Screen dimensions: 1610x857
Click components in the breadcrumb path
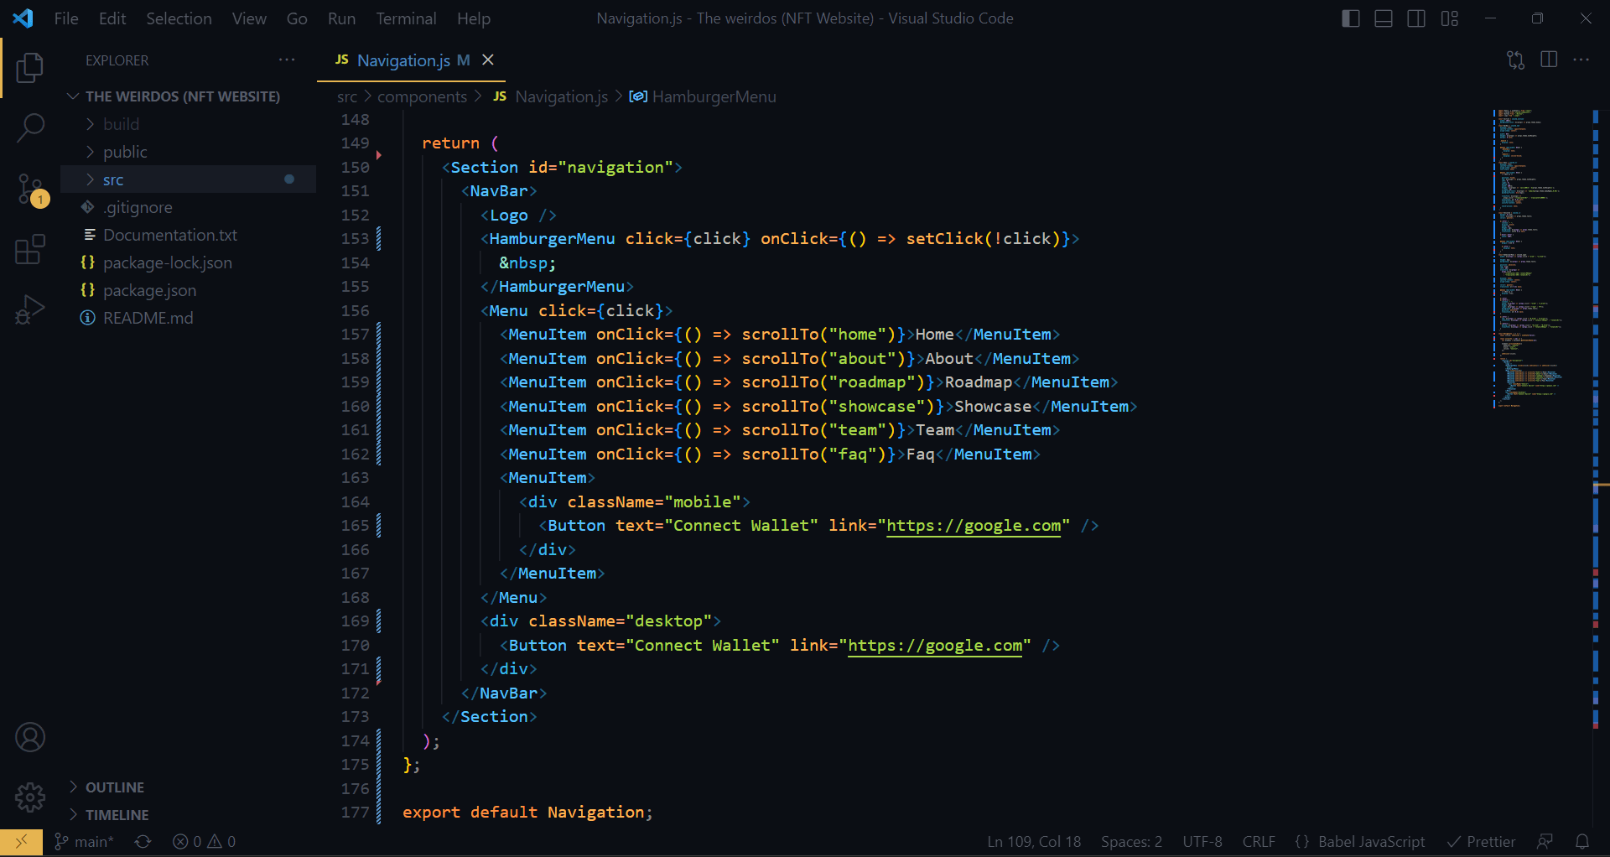423,96
